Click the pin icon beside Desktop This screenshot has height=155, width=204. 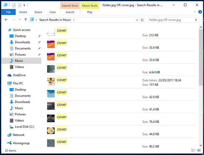point(39,36)
